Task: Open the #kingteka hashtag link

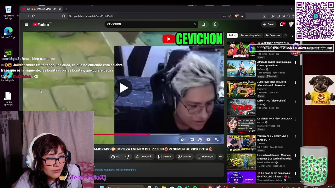Action: click(109, 170)
